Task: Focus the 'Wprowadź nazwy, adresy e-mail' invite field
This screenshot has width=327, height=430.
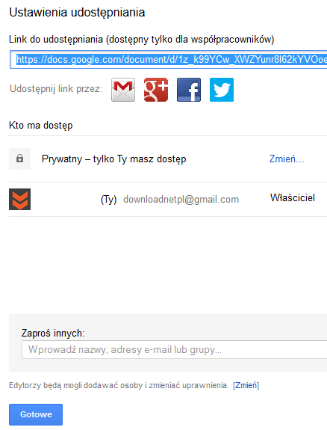Action: click(x=175, y=350)
